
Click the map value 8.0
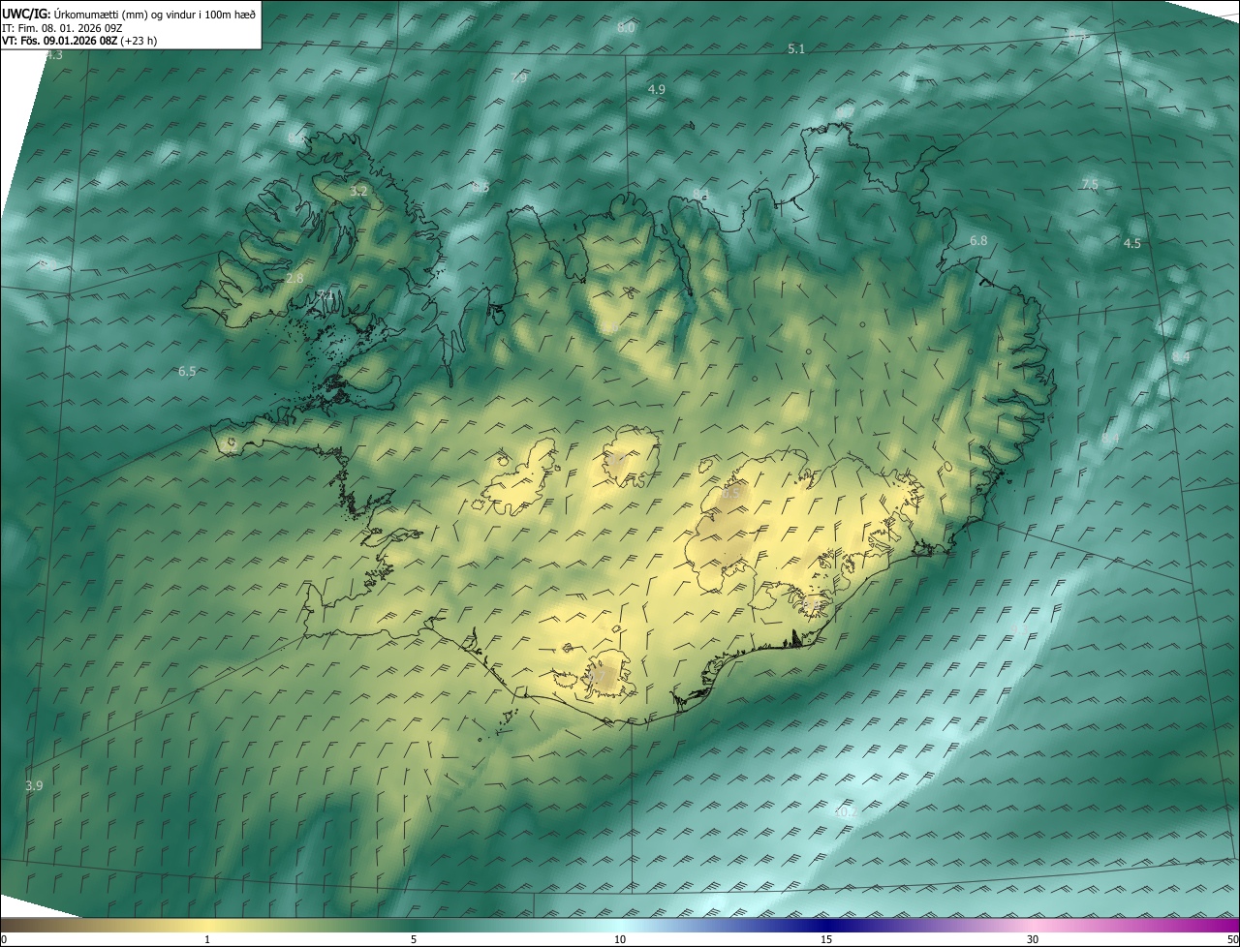pos(626,28)
